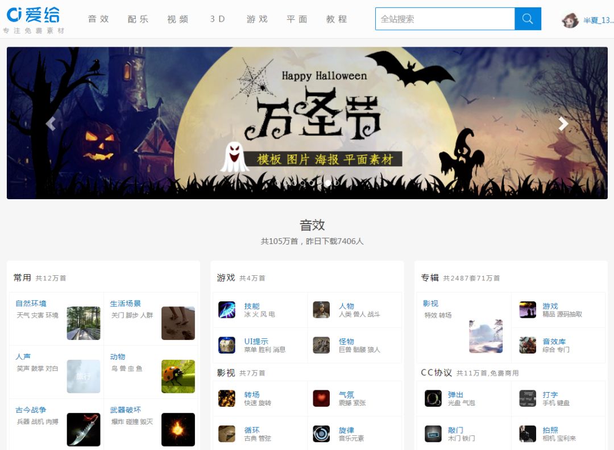Click the Halloween 万圣节 banner image
The width and height of the screenshot is (614, 450).
(307, 123)
